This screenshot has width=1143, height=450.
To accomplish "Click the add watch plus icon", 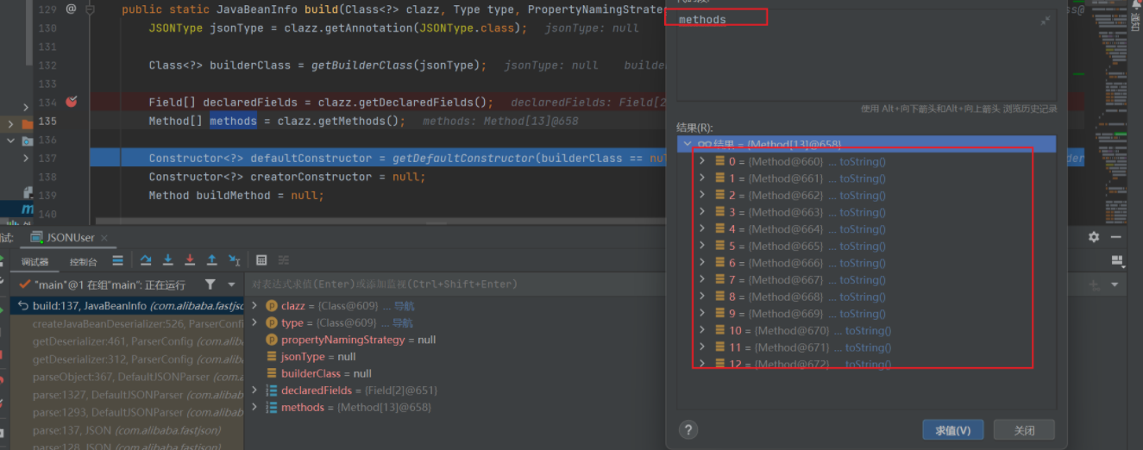I will click(1095, 284).
